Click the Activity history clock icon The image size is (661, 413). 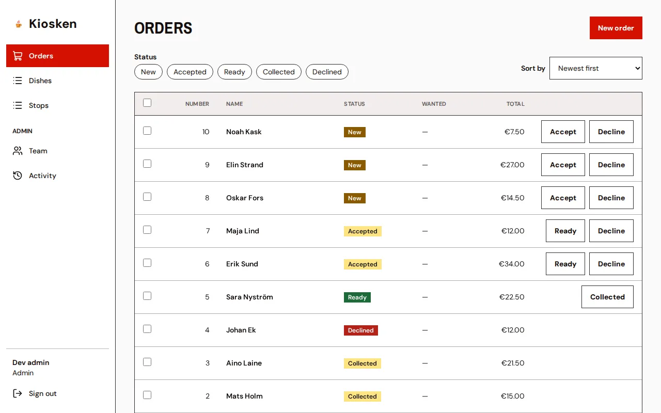coord(18,176)
